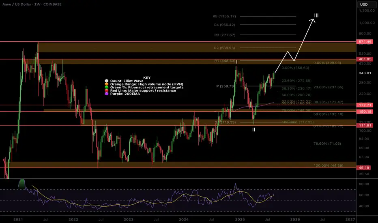The height and width of the screenshot is (223, 378).
Task: Click the red dot beside Red Line
Action: [x=107, y=91]
